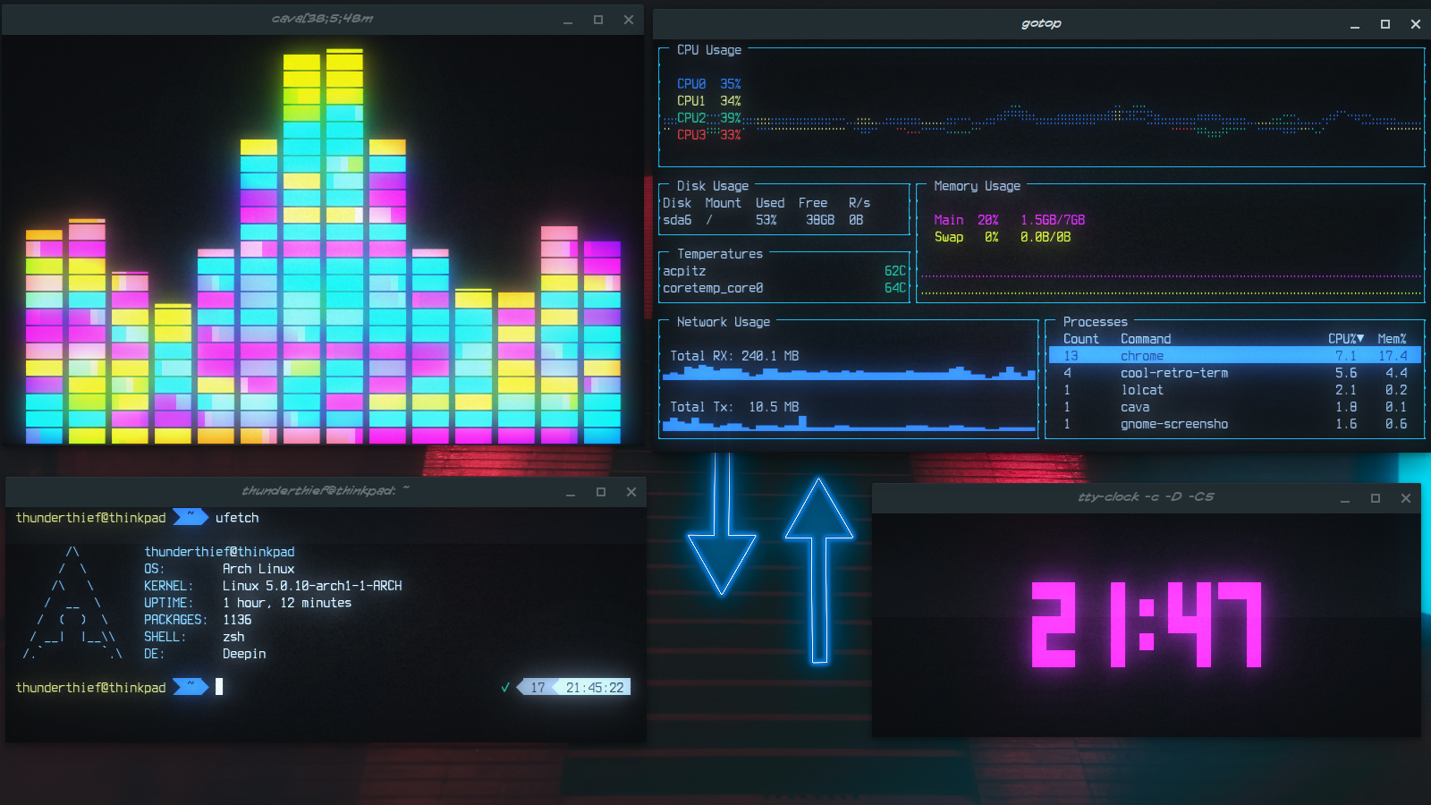Close the tty-clock window
The width and height of the screenshot is (1431, 805).
(1406, 498)
